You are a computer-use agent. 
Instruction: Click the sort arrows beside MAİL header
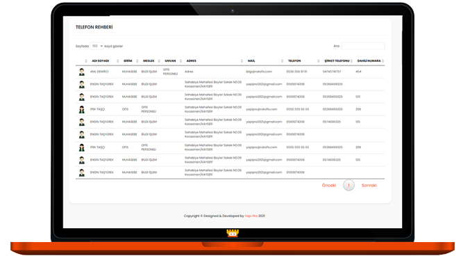(x=282, y=61)
